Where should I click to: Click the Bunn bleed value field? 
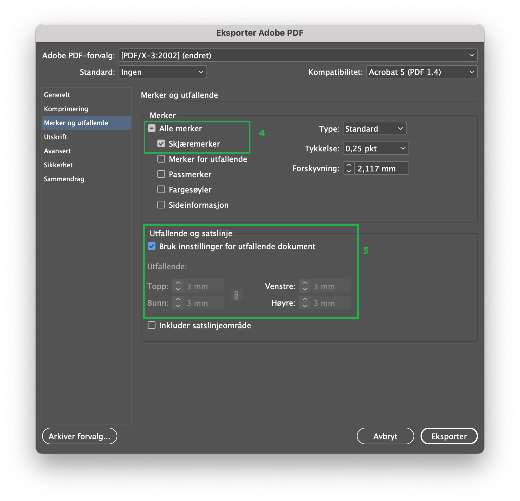[x=204, y=303]
